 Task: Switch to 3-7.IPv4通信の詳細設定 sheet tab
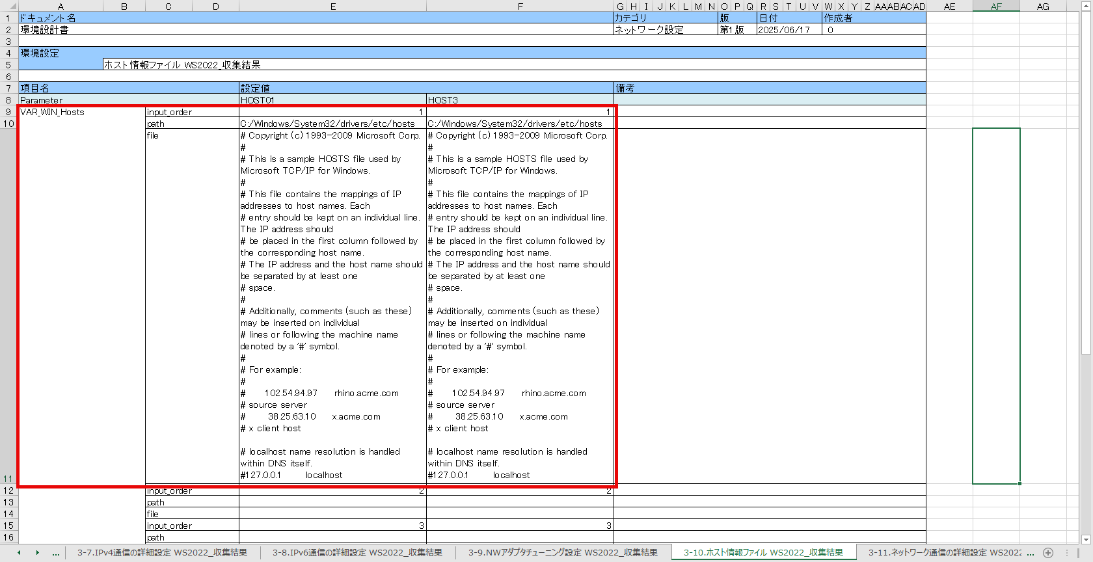click(x=162, y=553)
